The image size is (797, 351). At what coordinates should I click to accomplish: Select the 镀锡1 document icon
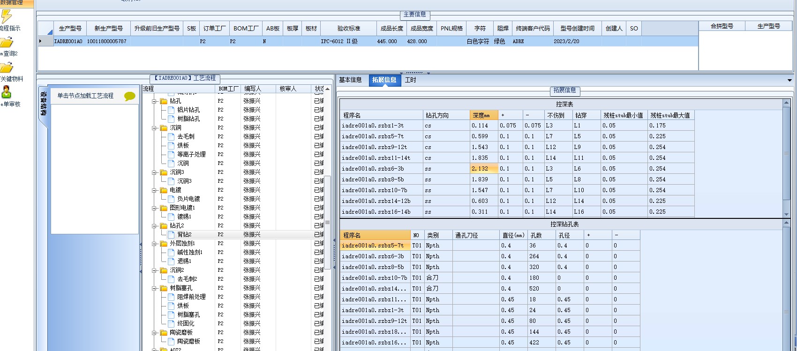click(x=171, y=217)
